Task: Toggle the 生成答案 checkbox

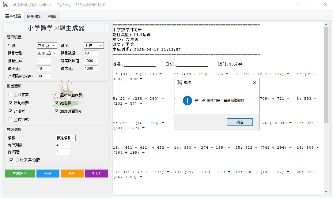Action: (11, 95)
